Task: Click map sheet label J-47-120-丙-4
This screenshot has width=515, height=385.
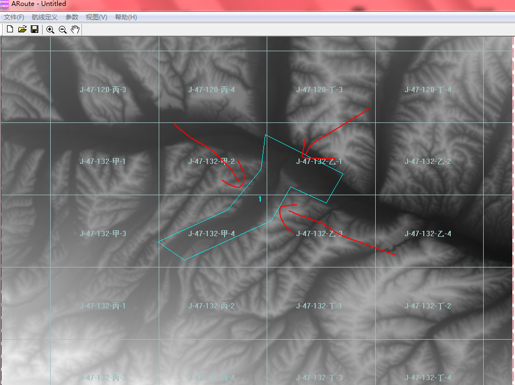Action: [x=211, y=90]
